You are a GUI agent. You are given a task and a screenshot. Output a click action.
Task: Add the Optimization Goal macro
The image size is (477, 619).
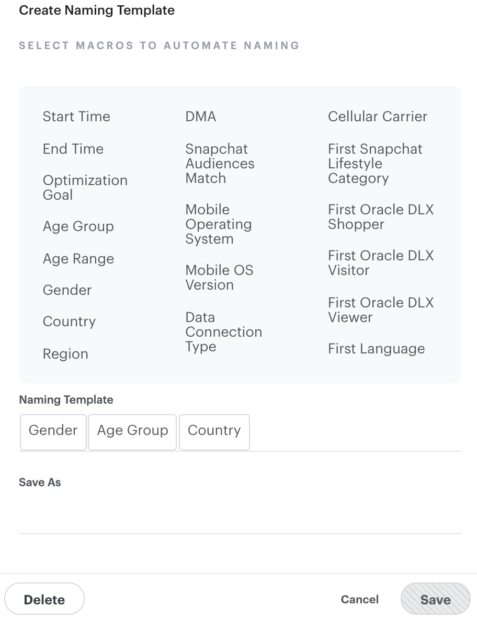pyautogui.click(x=85, y=187)
